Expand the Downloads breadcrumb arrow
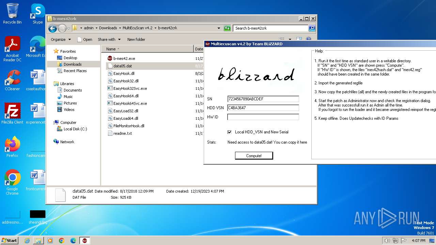This screenshot has width=436, height=245. click(120, 28)
